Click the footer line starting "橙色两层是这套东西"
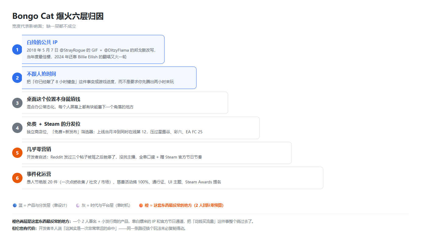421x242 pixels. tap(133, 221)
